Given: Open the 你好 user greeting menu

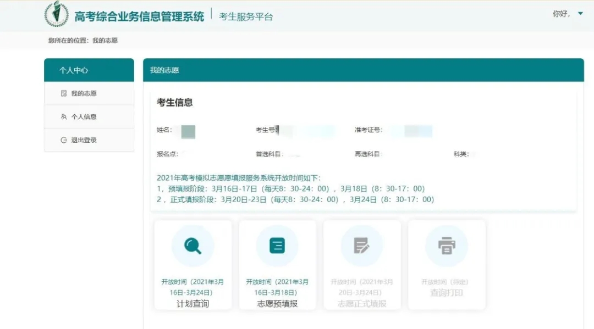Looking at the screenshot, I should 561,14.
